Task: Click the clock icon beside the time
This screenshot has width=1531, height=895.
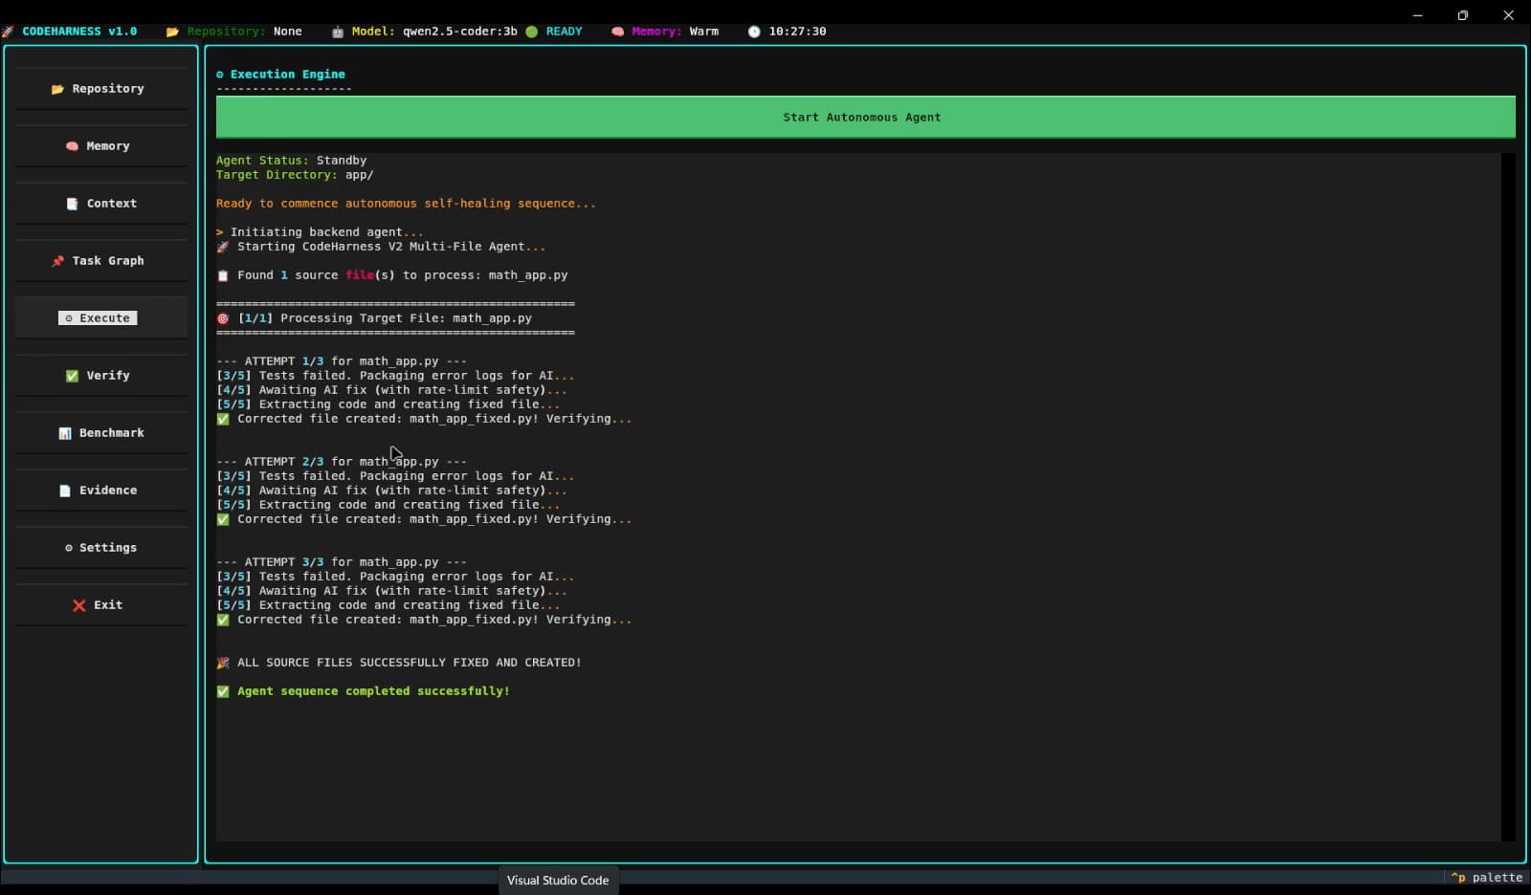Action: (x=754, y=32)
